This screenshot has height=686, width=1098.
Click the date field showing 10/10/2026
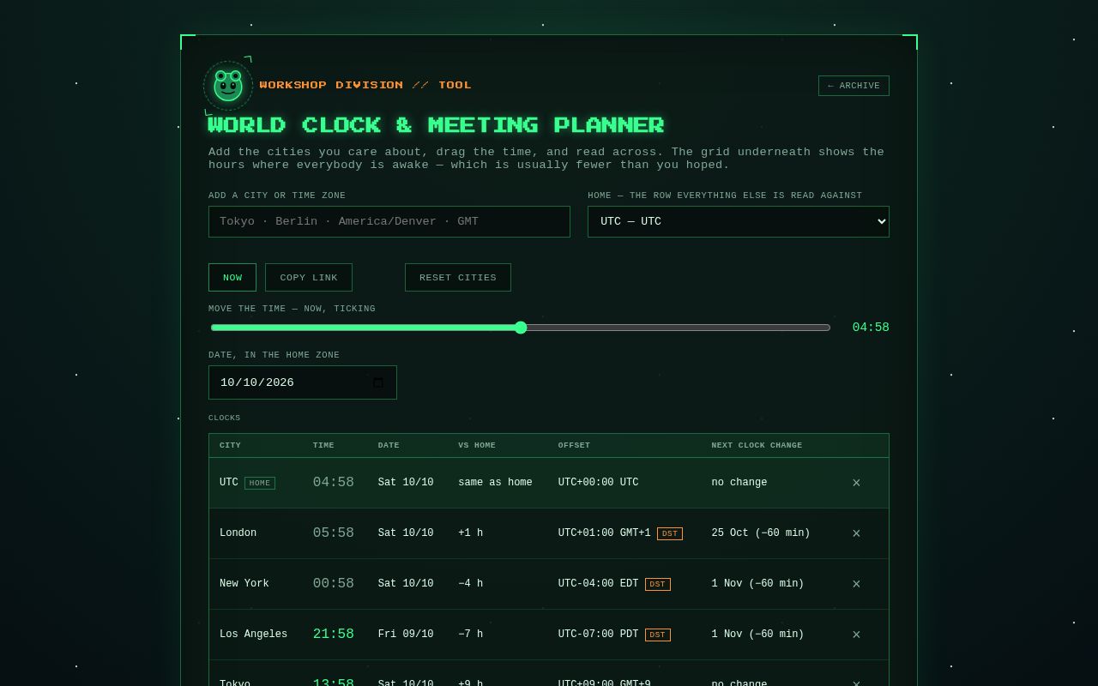pyautogui.click(x=303, y=382)
